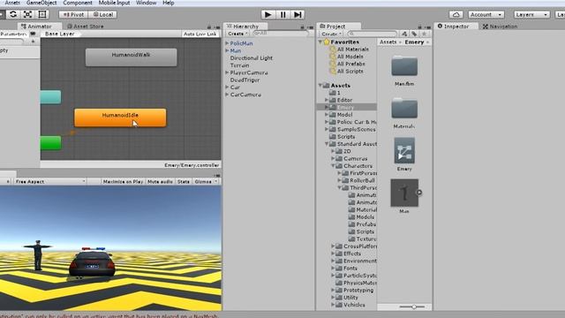Toggle Maximize on Play
The image size is (565, 318).
point(123,182)
